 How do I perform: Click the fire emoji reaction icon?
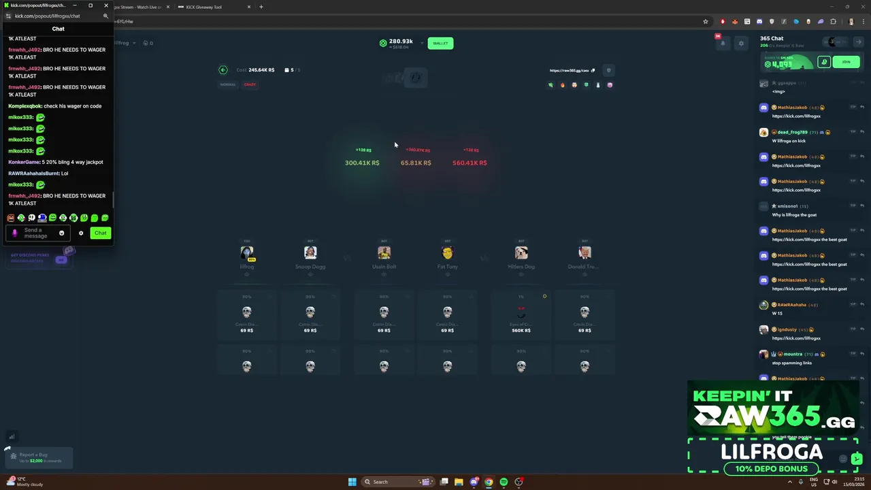[562, 85]
